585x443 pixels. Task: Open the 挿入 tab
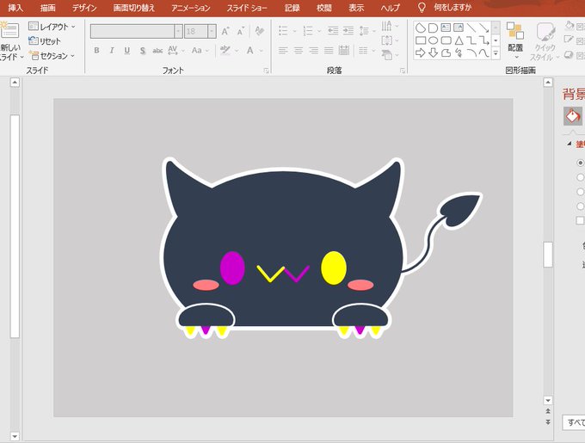pos(15,8)
